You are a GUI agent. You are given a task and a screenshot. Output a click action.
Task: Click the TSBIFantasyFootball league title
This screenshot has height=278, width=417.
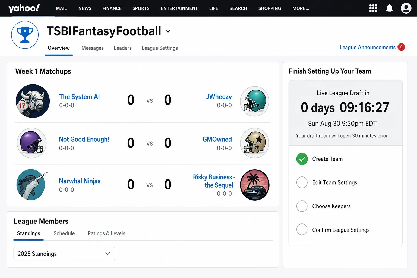(104, 31)
